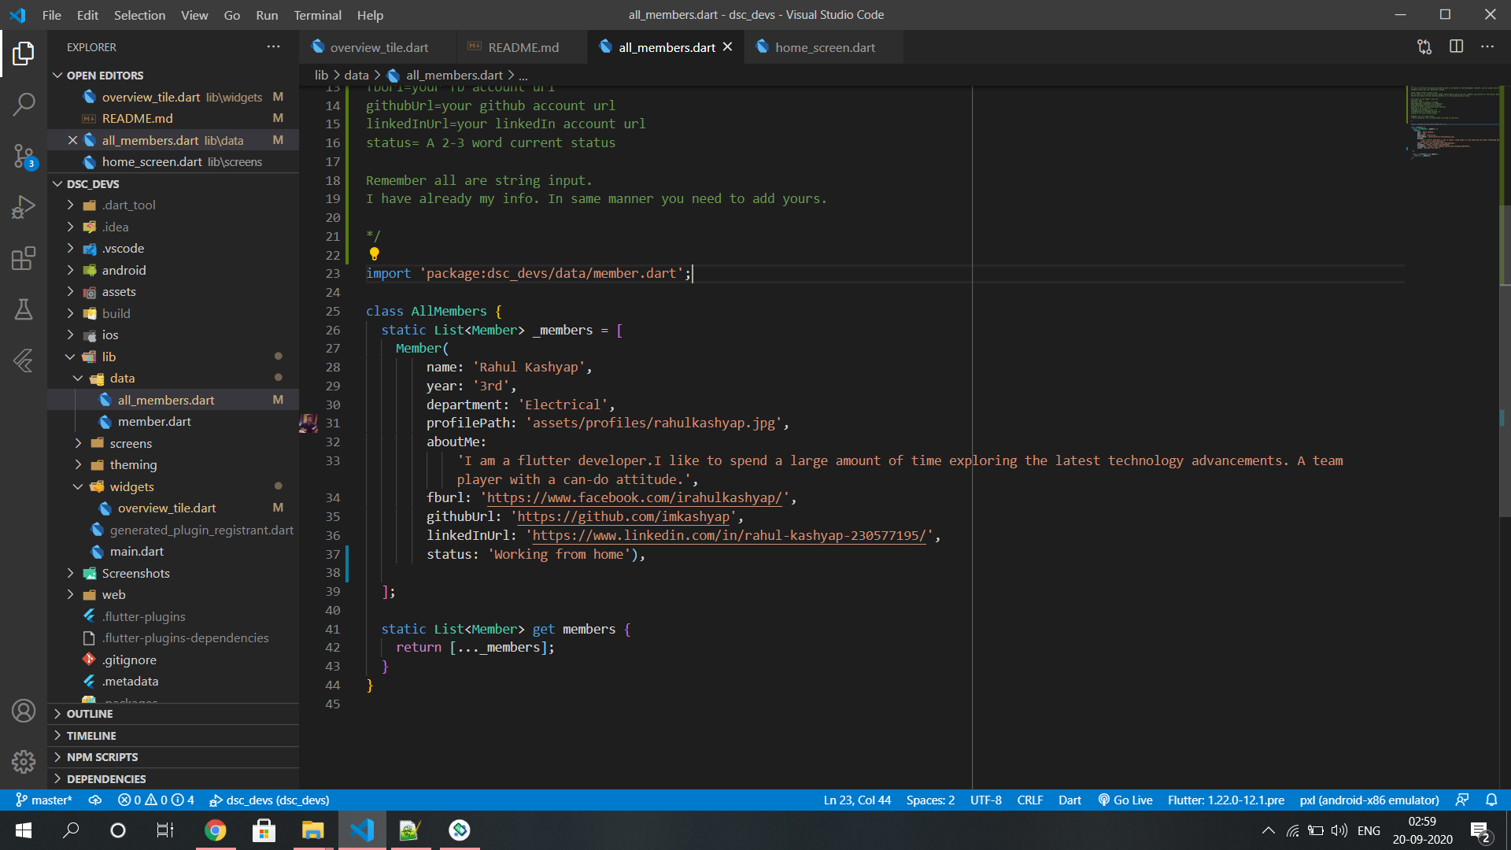Toggle Go Live server in status bar
Image resolution: width=1511 pixels, height=850 pixels.
[1125, 800]
